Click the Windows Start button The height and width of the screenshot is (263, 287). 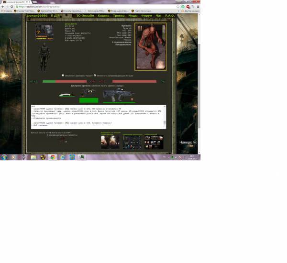[4, 157]
